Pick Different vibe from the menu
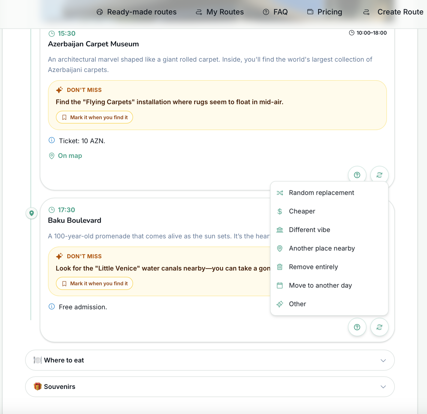427x414 pixels. click(x=329, y=230)
